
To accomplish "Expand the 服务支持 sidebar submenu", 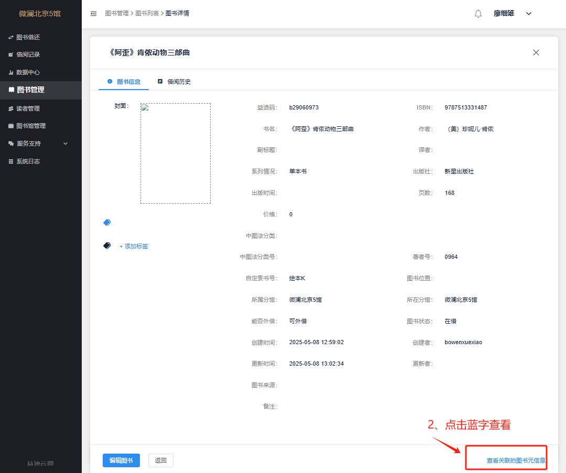I will (x=37, y=144).
